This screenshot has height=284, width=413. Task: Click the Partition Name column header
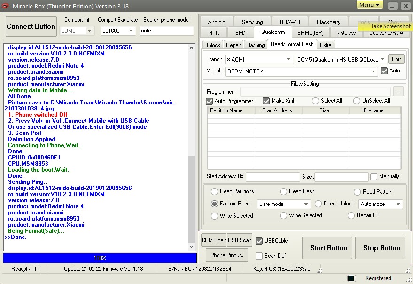(231, 111)
